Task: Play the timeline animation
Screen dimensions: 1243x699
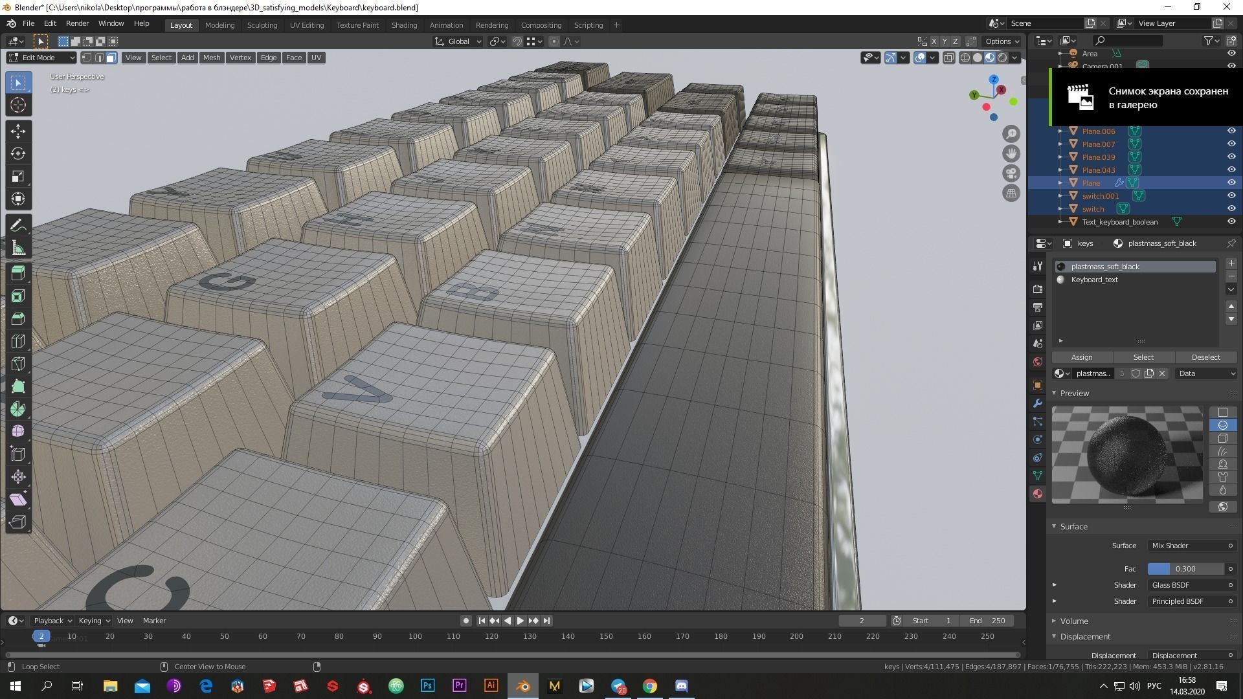Action: click(x=520, y=621)
